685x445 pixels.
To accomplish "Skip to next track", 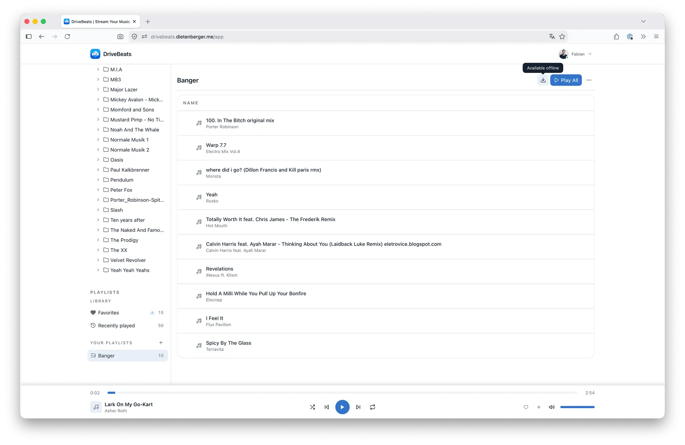I will [x=358, y=407].
